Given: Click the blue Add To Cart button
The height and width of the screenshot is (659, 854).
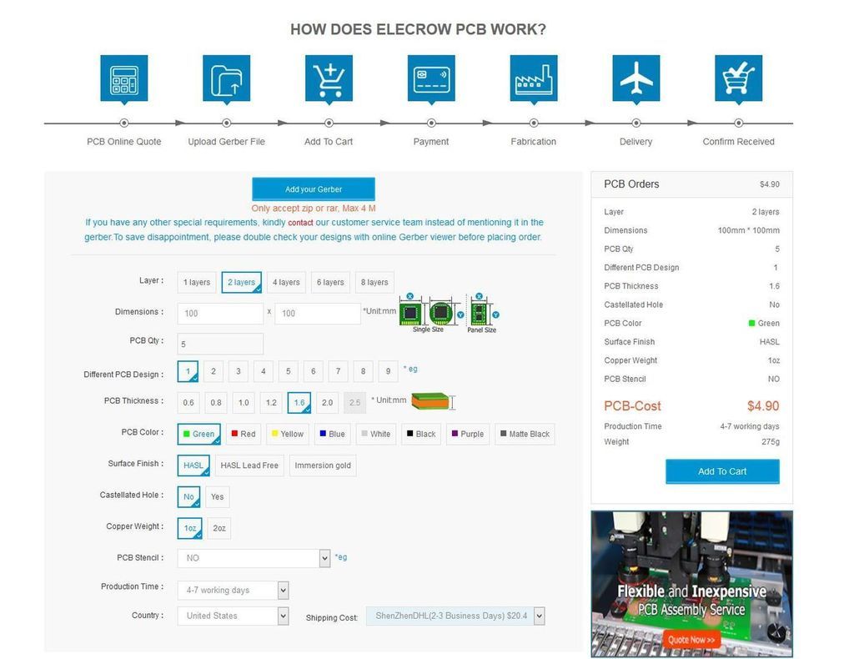Looking at the screenshot, I should (722, 471).
